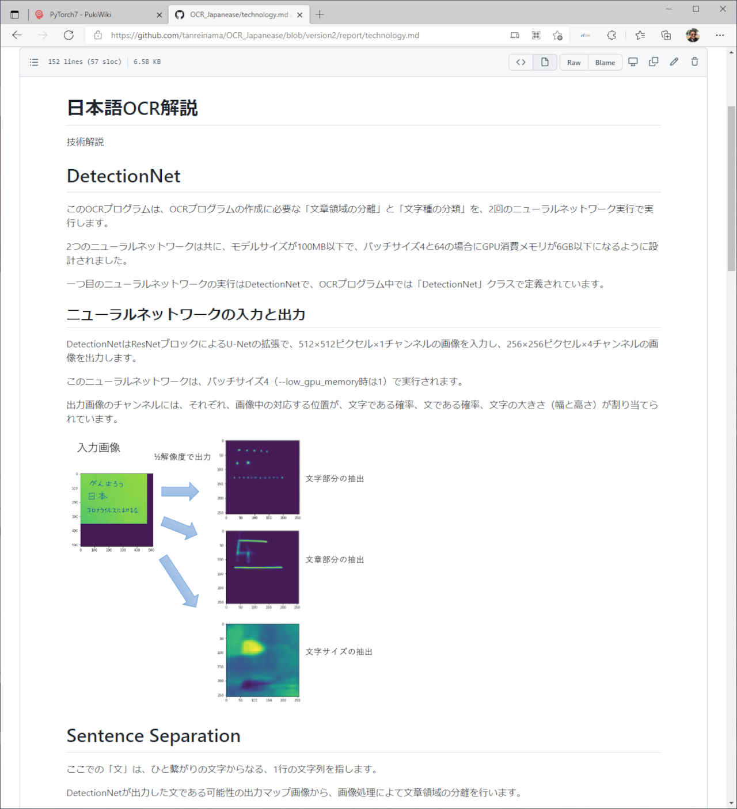737x809 pixels.
Task: Open browser extensions puzzle icon
Action: pos(611,35)
